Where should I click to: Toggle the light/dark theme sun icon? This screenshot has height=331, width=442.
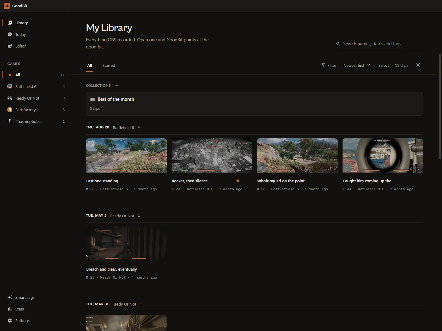pyautogui.click(x=418, y=65)
